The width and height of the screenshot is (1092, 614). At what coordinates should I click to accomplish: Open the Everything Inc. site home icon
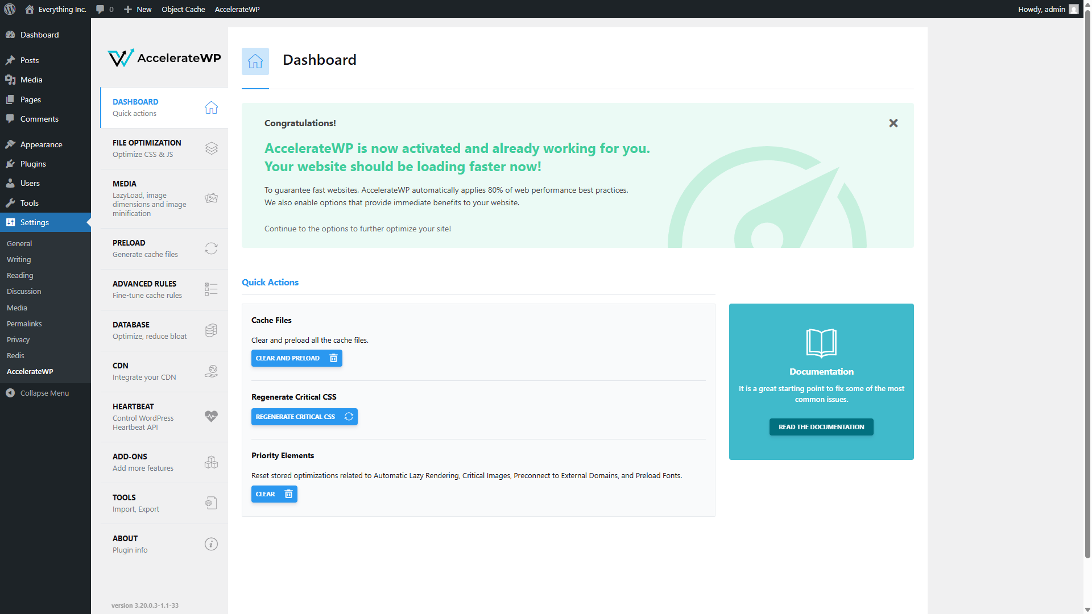click(x=30, y=9)
